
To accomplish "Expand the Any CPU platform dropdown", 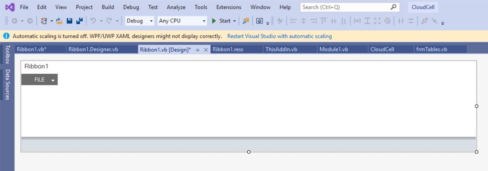I will tap(182, 21).
